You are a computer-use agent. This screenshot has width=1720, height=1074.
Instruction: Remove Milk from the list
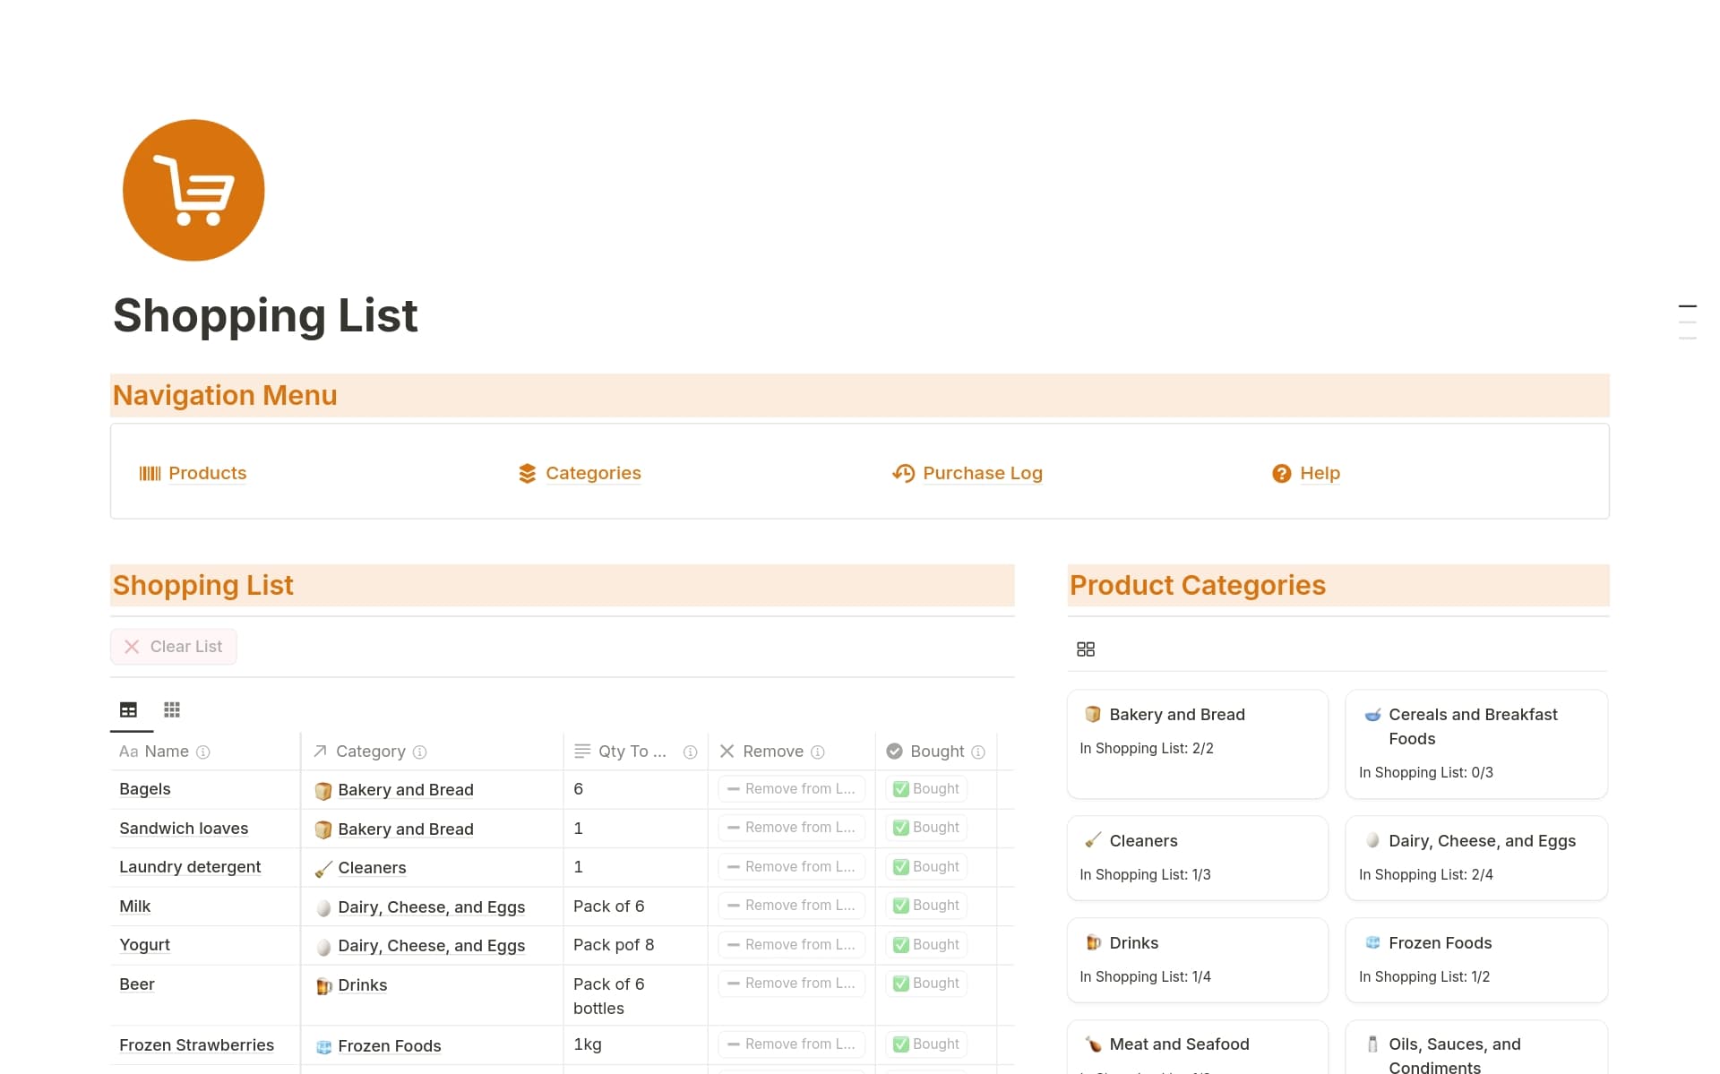(x=791, y=906)
